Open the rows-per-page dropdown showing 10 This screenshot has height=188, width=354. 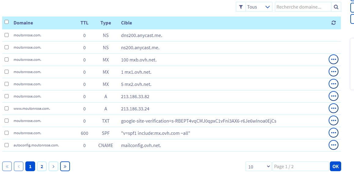coord(258,167)
